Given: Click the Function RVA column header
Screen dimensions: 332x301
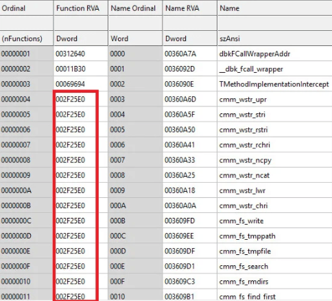Looking at the screenshot, I should click(81, 8).
